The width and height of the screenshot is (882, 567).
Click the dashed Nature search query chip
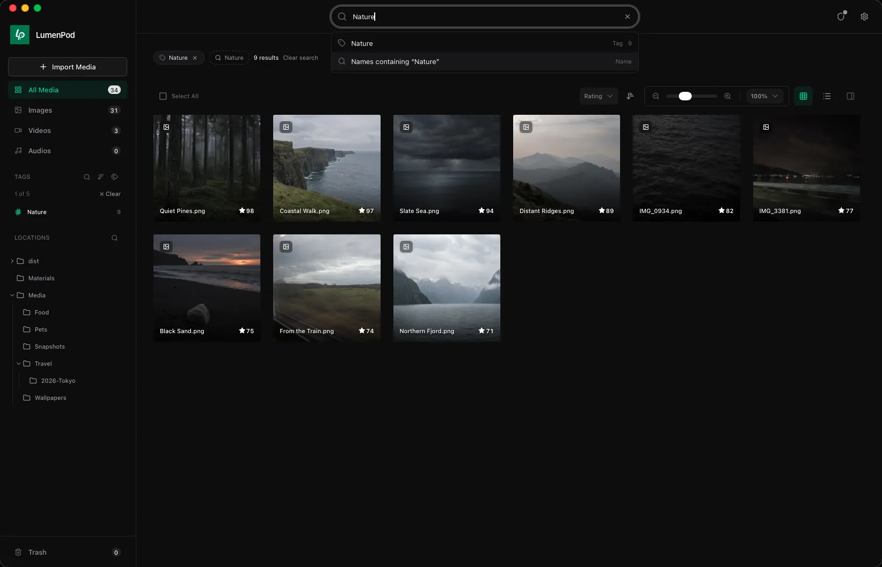click(229, 58)
